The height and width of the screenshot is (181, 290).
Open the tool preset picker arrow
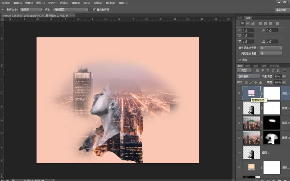tap(3, 10)
